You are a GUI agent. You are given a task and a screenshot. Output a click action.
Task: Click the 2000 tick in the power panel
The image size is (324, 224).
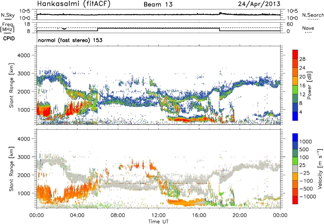pyautogui.click(x=23, y=91)
